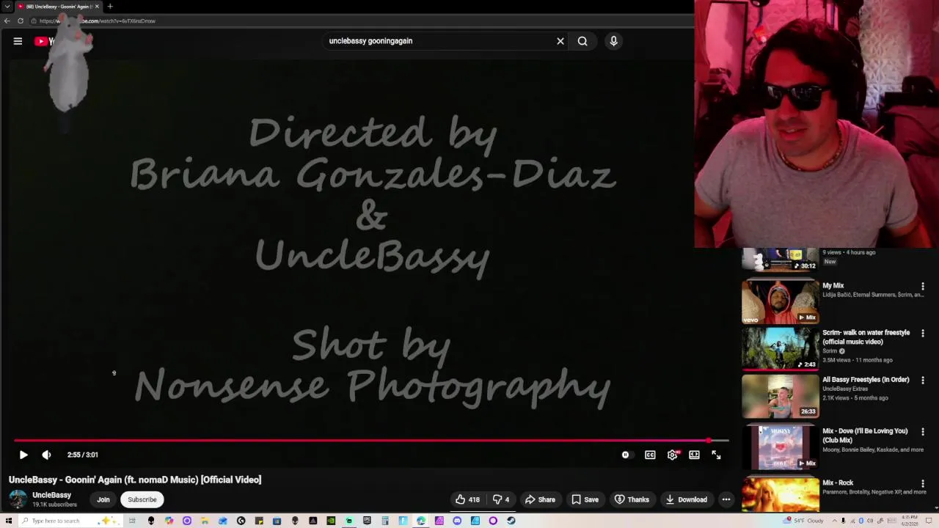Open the UncleBassy channel avatar
The height and width of the screenshot is (528, 939).
coord(18,499)
